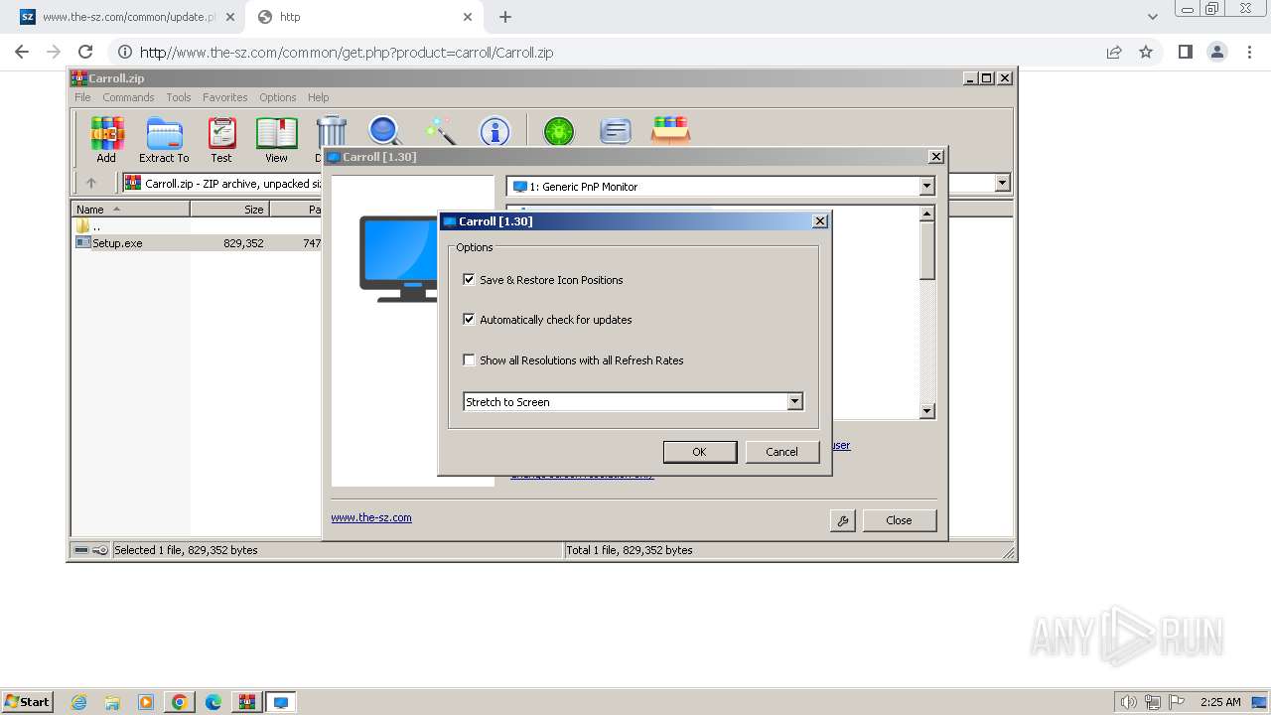The width and height of the screenshot is (1271, 715).
Task: Open the Commands menu
Action: click(x=128, y=97)
